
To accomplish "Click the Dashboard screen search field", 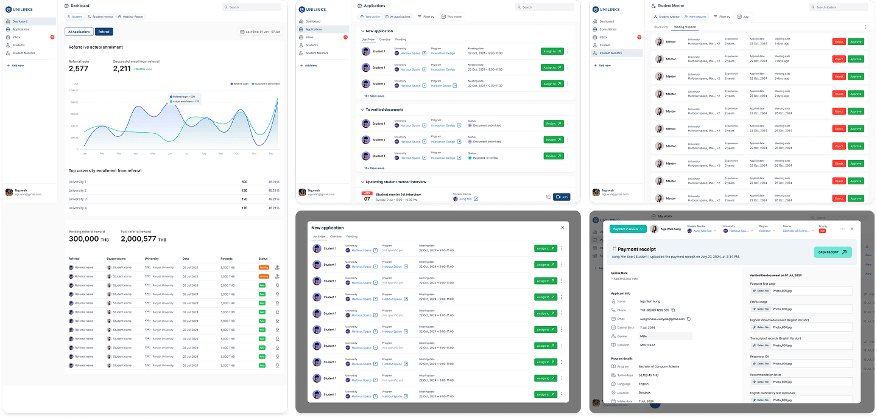I will 252,7.
